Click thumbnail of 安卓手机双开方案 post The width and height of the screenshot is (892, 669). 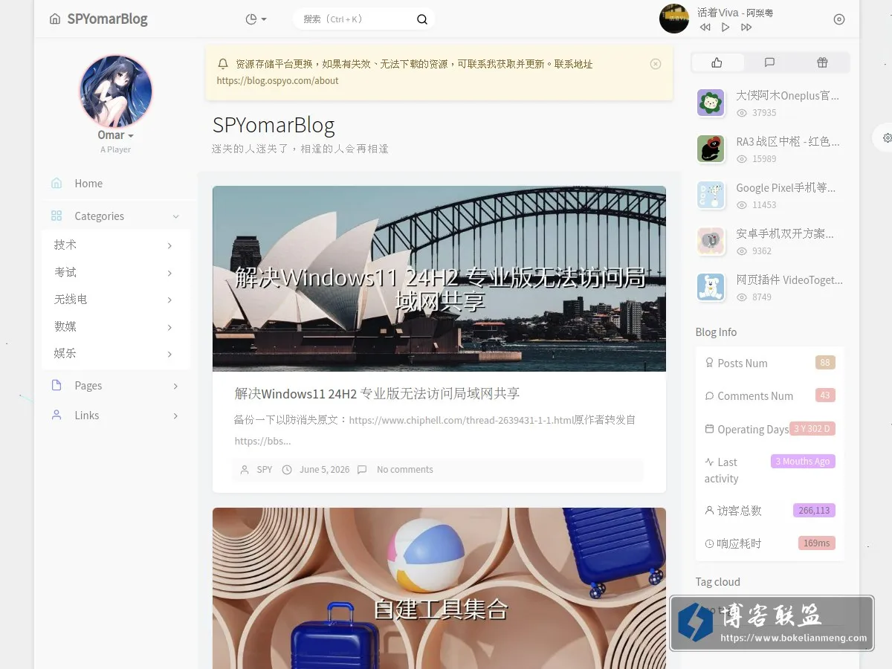click(711, 241)
